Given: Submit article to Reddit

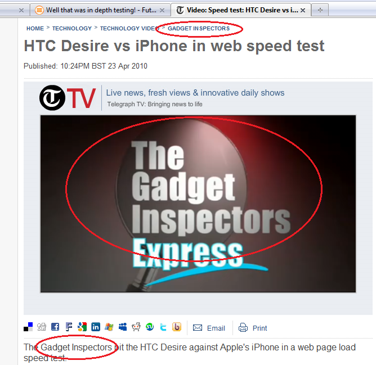Looking at the screenshot, I should [136, 327].
